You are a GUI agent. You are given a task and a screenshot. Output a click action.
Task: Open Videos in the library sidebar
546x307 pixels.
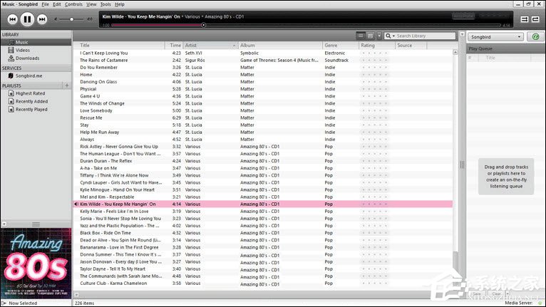tap(23, 50)
